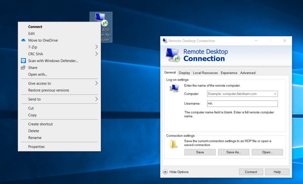Open the Local Resources tab
Image resolution: width=303 pixels, height=184 pixels.
pyautogui.click(x=205, y=73)
